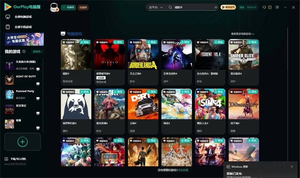
Task: Click the yellow square icon beside the headset
Action: (x=270, y=7)
